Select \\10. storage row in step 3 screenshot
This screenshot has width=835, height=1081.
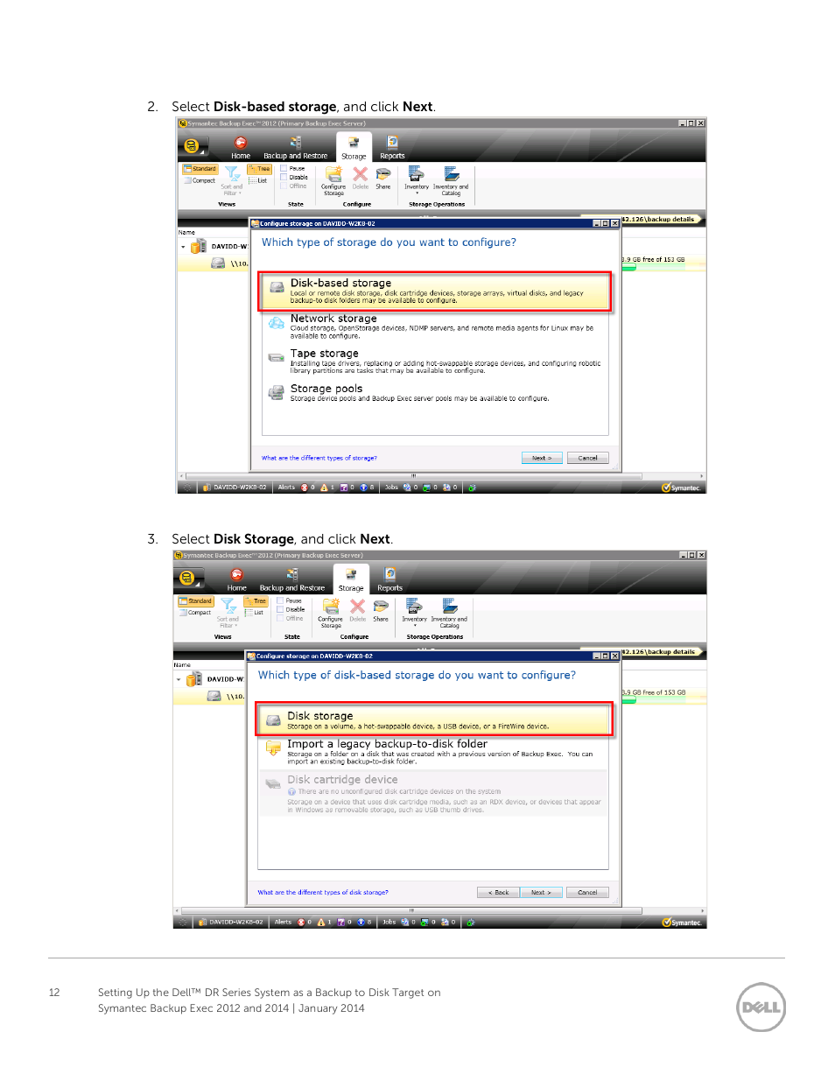tap(209, 696)
